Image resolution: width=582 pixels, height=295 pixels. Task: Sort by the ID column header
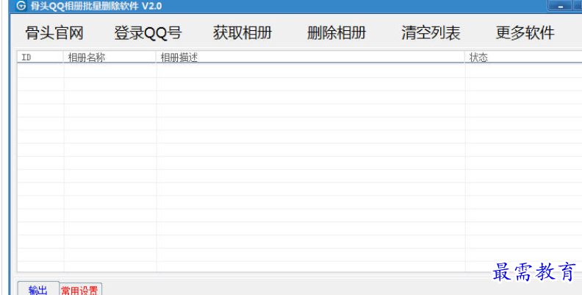coord(40,57)
